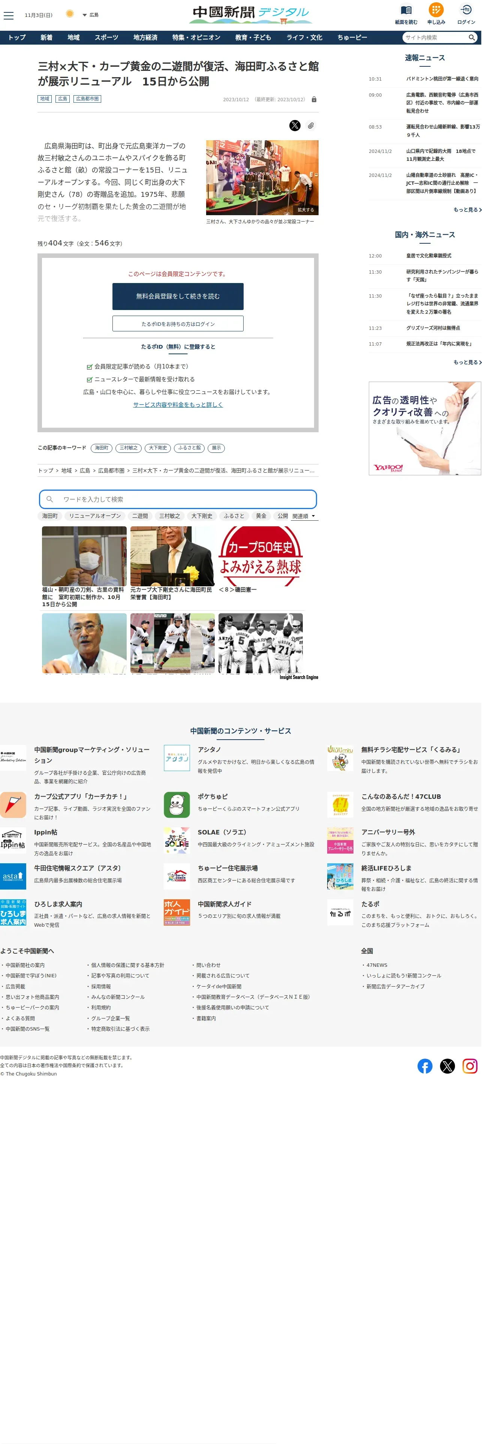Open the ちゅーピー nav item

[352, 37]
